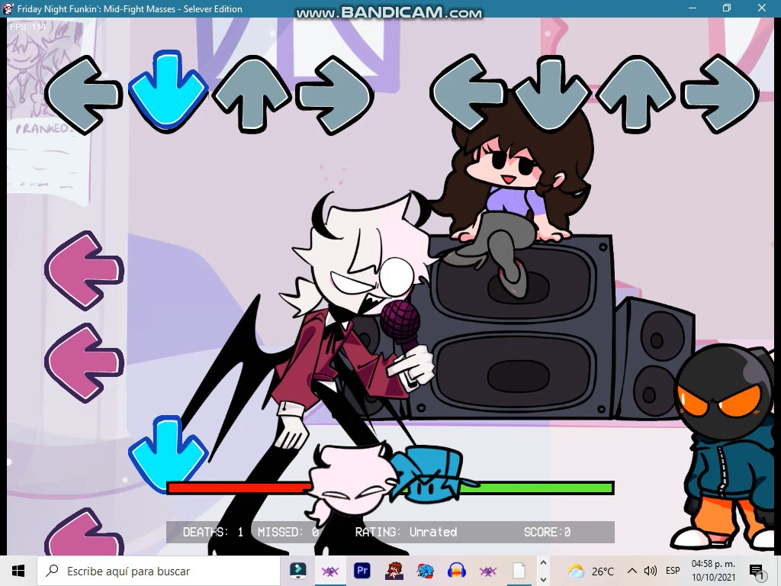Click the pink left arrow note

point(84,271)
